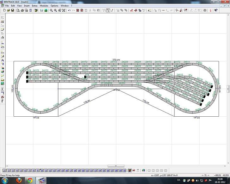The height and width of the screenshot is (184, 230).
Task: Click the Zoom out magnifier icon
Action: click(x=51, y=10)
